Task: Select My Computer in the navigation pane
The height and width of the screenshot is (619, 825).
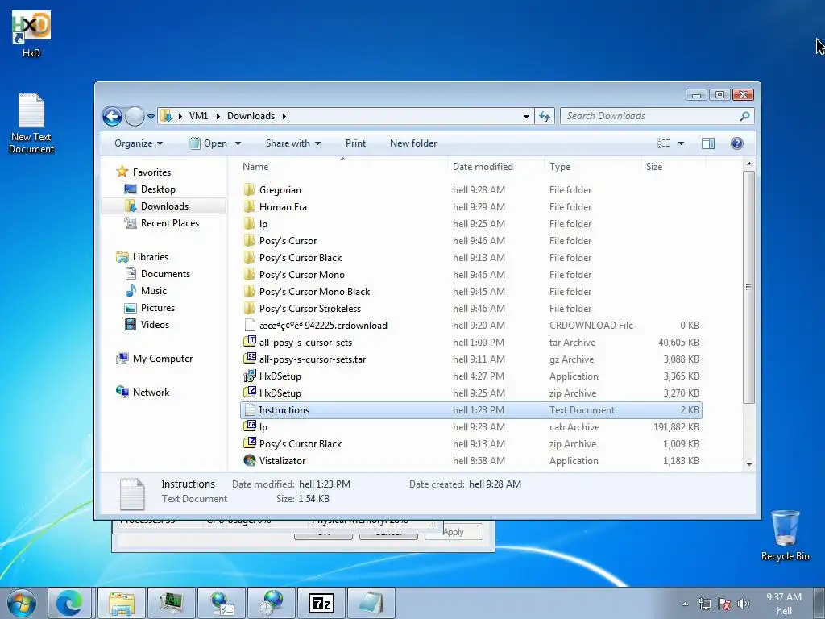Action: 162,359
